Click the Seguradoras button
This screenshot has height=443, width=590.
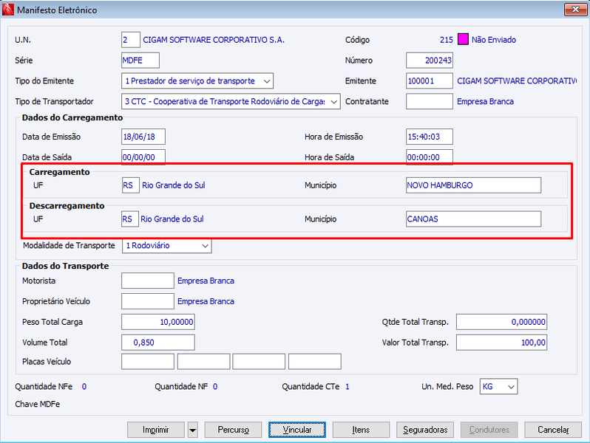coord(425,430)
